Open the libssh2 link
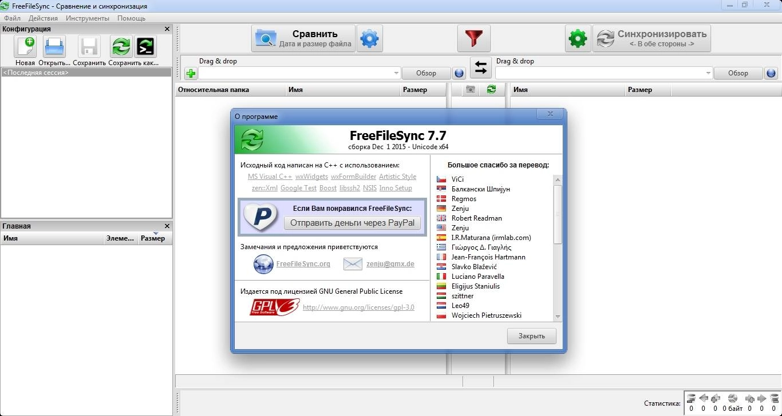The height and width of the screenshot is (416, 782). point(350,188)
